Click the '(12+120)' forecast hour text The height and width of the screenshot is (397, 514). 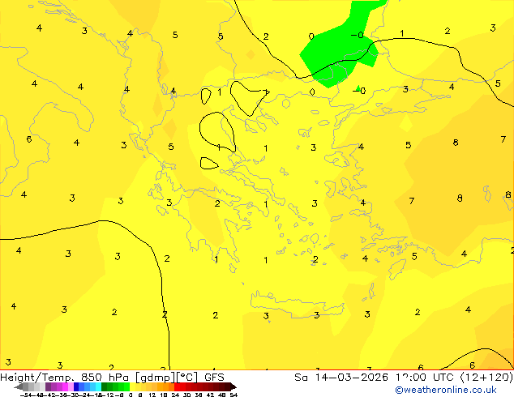coord(486,378)
